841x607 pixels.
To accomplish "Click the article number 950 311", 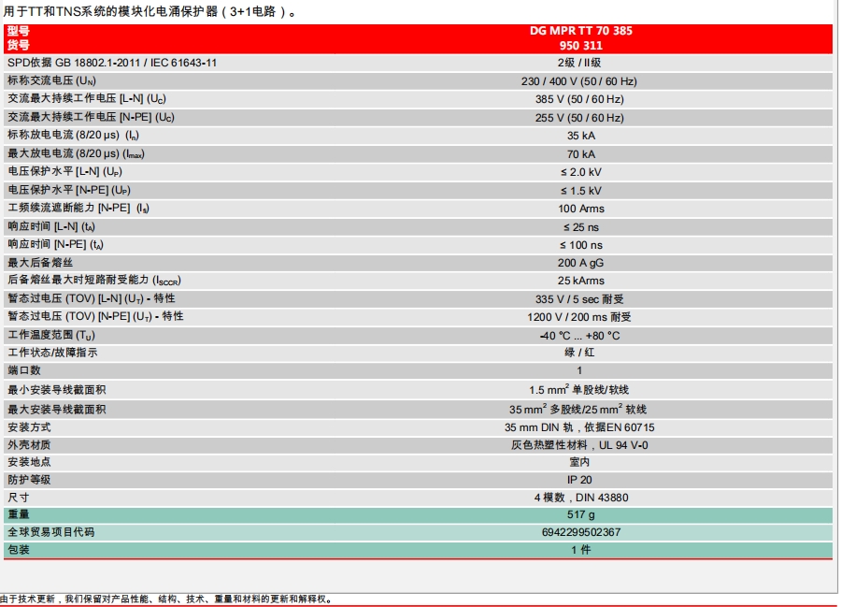I will (x=580, y=44).
